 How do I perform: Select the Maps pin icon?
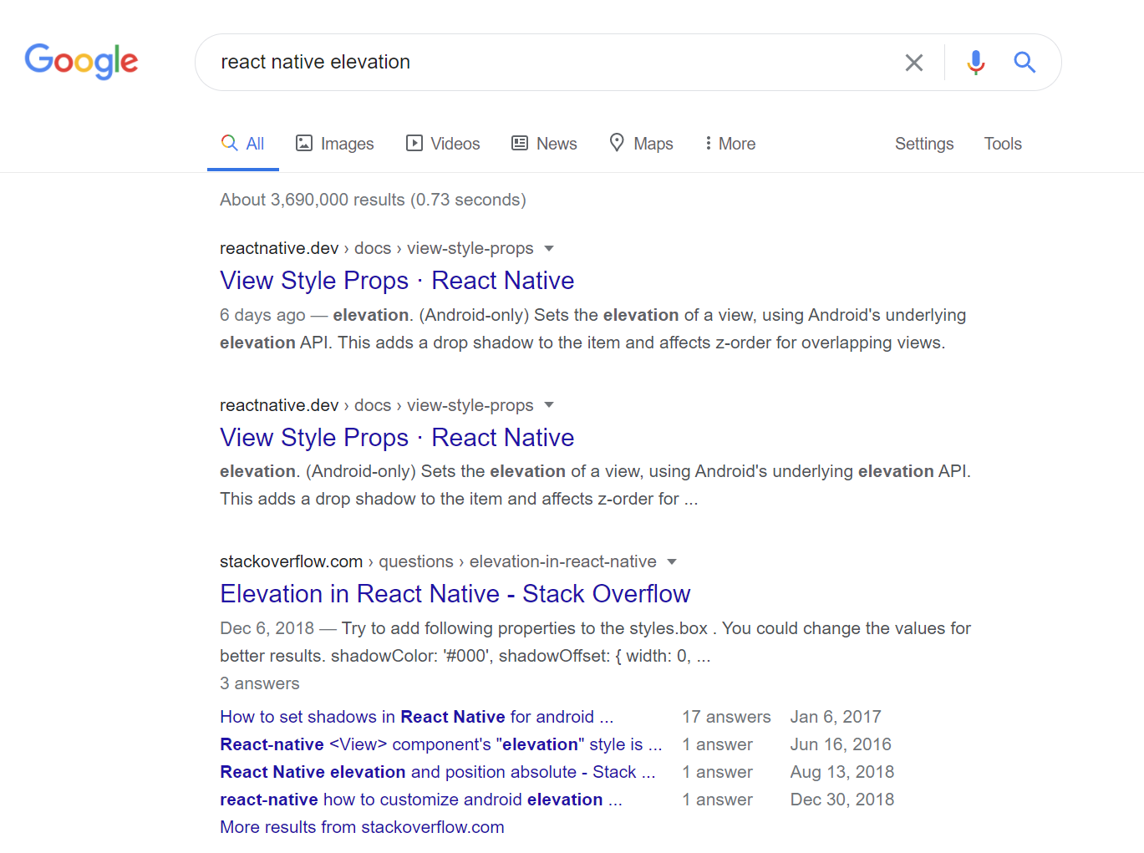[618, 143]
